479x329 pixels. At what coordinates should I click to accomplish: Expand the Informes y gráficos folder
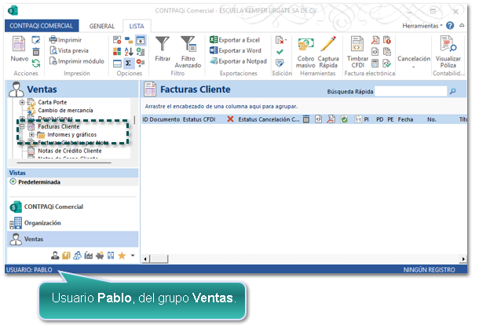(31, 135)
